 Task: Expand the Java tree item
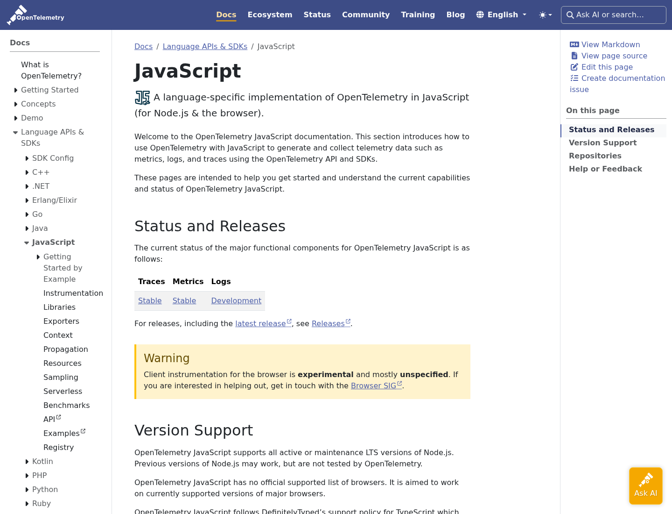point(27,228)
